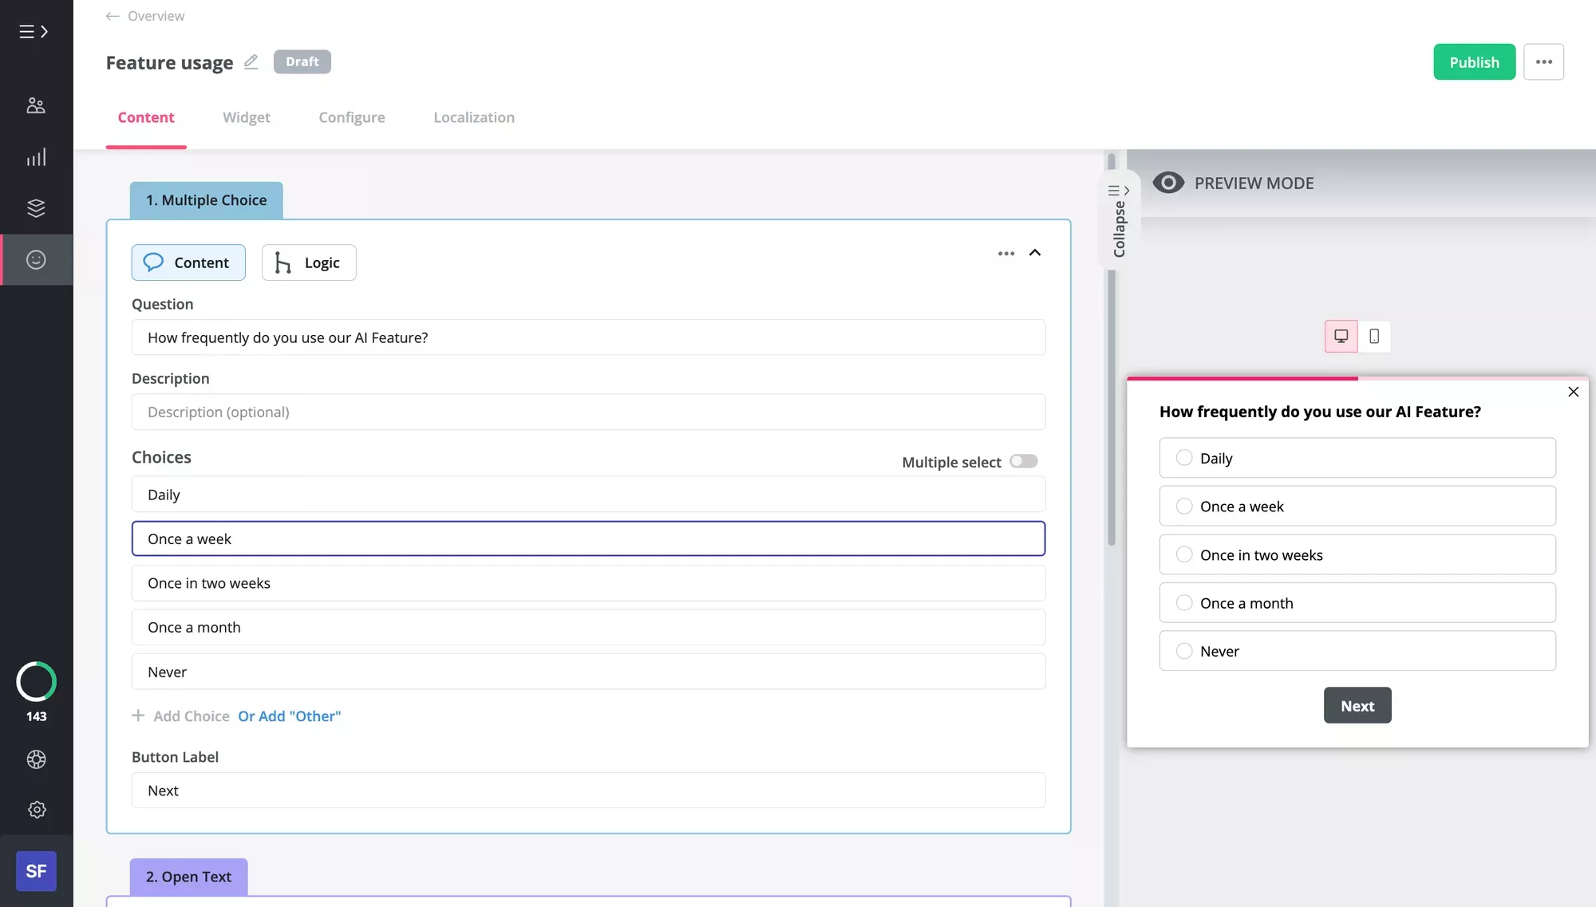Image resolution: width=1596 pixels, height=907 pixels.
Task: Toggle the Multiple select switch
Action: pyautogui.click(x=1023, y=461)
